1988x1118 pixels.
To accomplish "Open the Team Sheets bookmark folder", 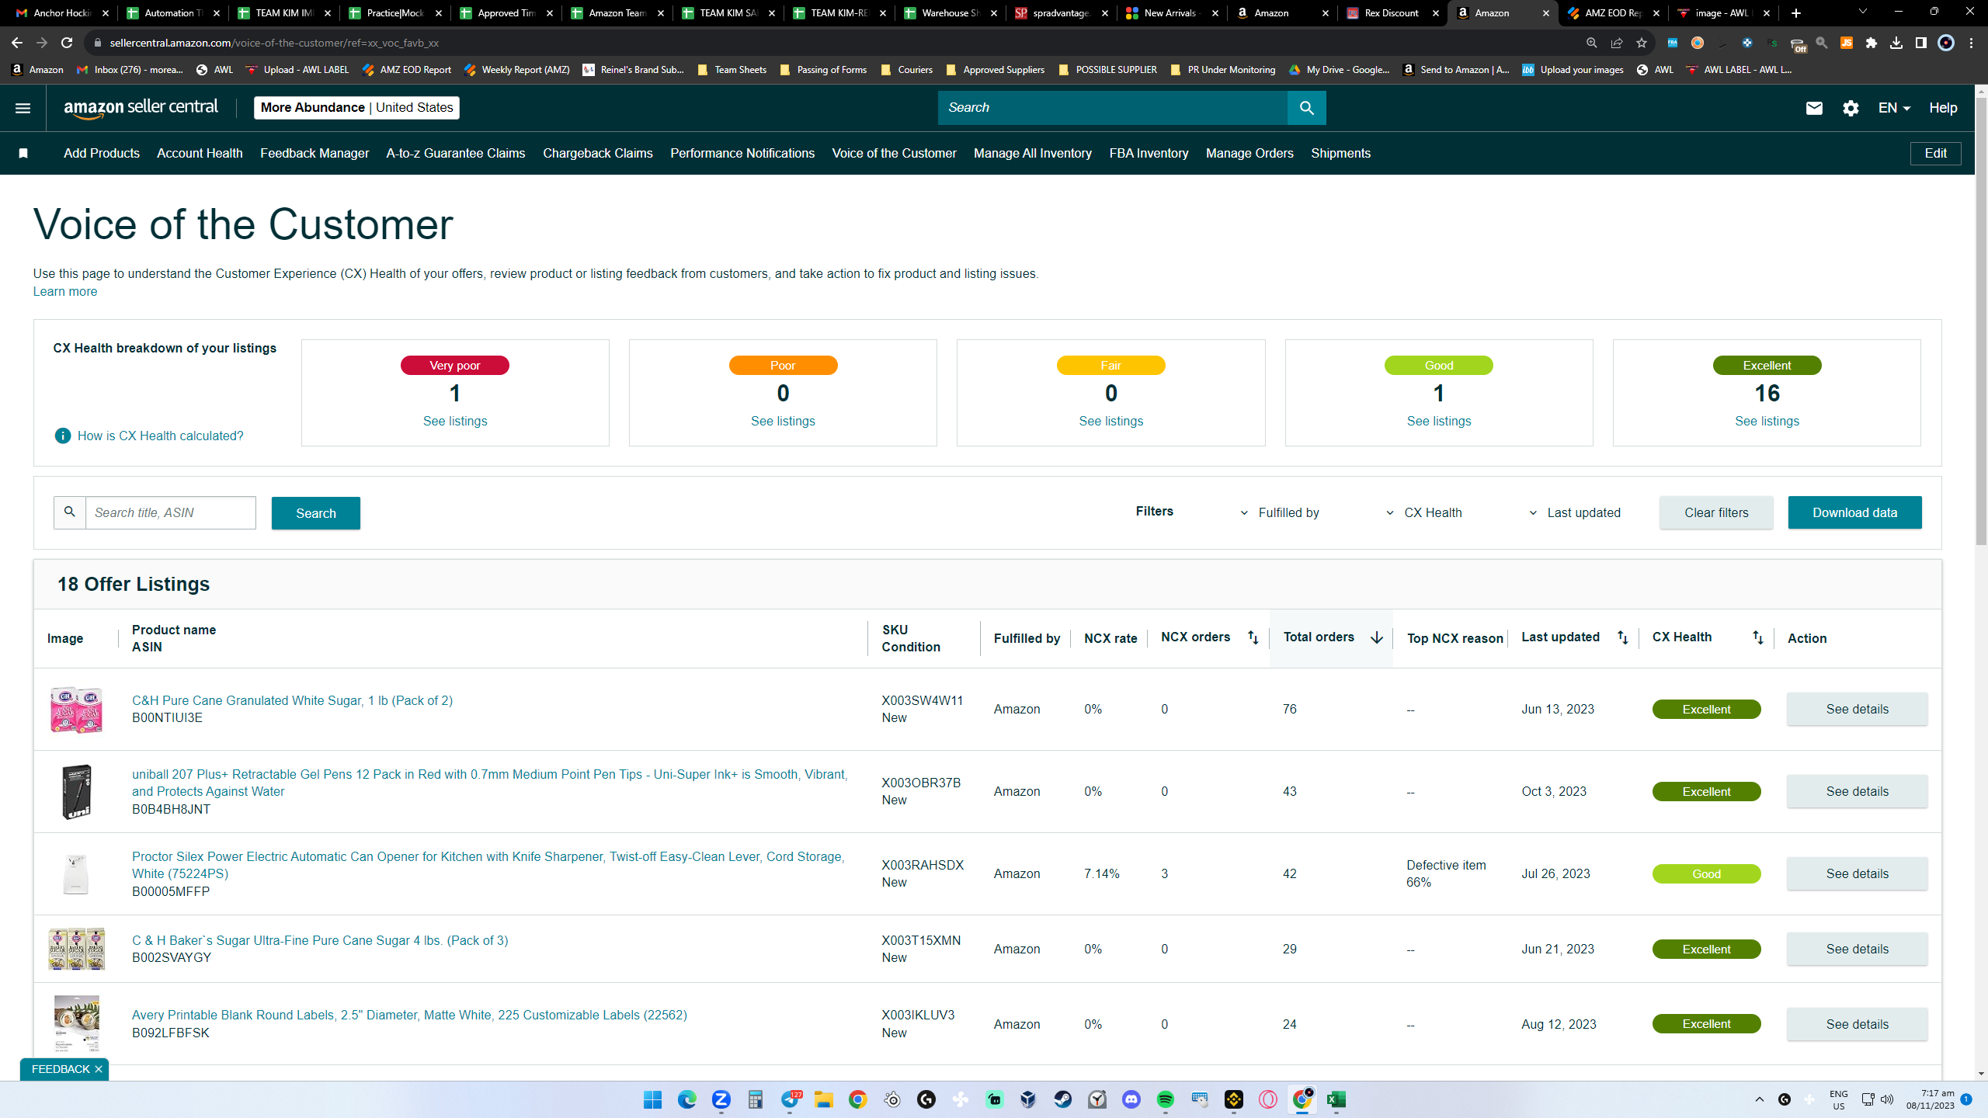I will (x=732, y=70).
